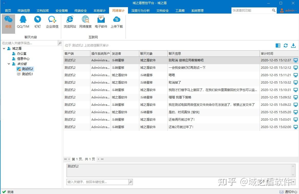299x194 pixels.
Task: Open the 上传下载 audit icon
Action: [117, 22]
